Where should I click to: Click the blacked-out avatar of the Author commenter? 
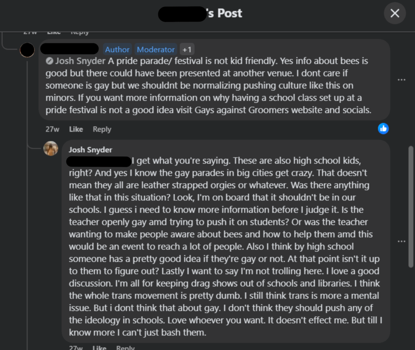coord(28,50)
